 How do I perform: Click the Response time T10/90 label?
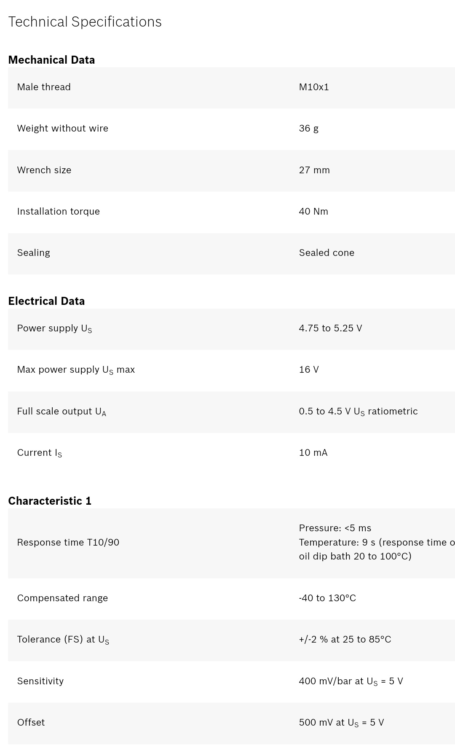(x=68, y=542)
